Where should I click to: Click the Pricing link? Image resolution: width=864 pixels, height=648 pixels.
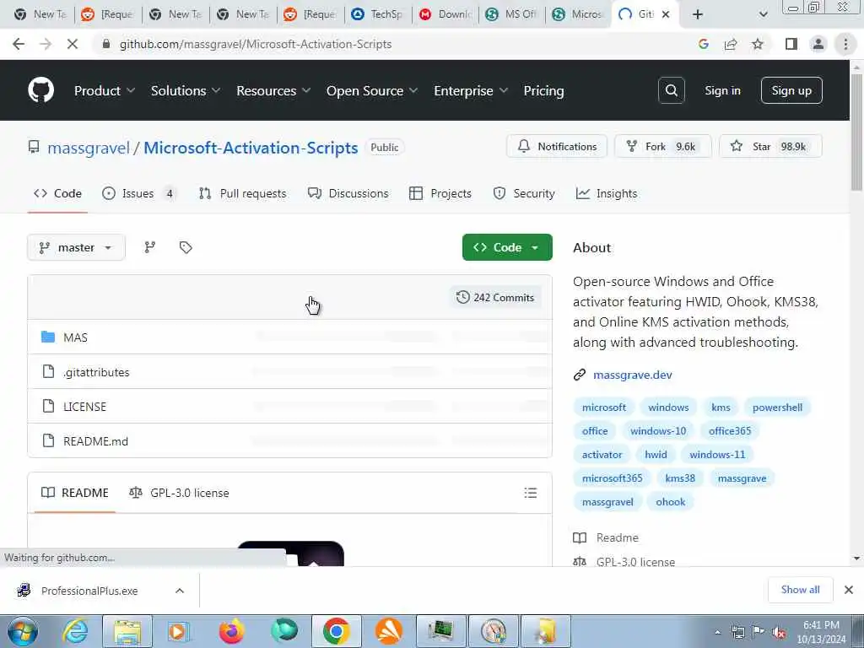click(x=543, y=91)
